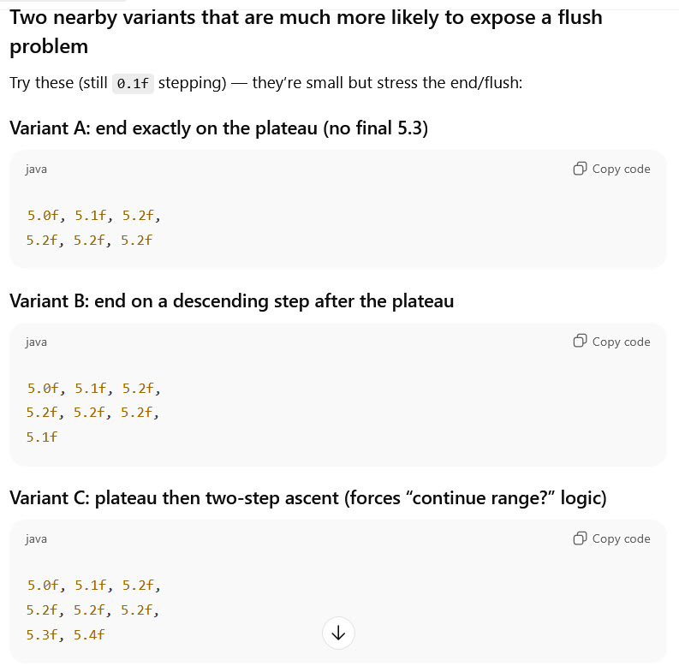Click the java label in Variant B block
Viewport: 679px width, 672px height.
(x=36, y=342)
